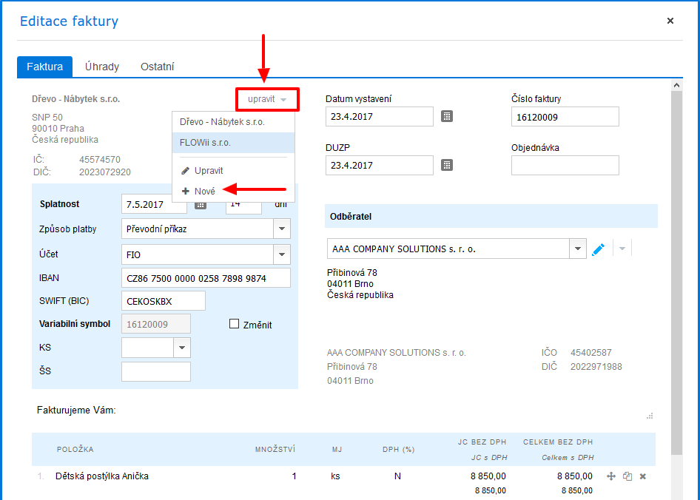Click the Fakturujeme Vám: text
Viewport: 700px width, 500px height.
76,411
